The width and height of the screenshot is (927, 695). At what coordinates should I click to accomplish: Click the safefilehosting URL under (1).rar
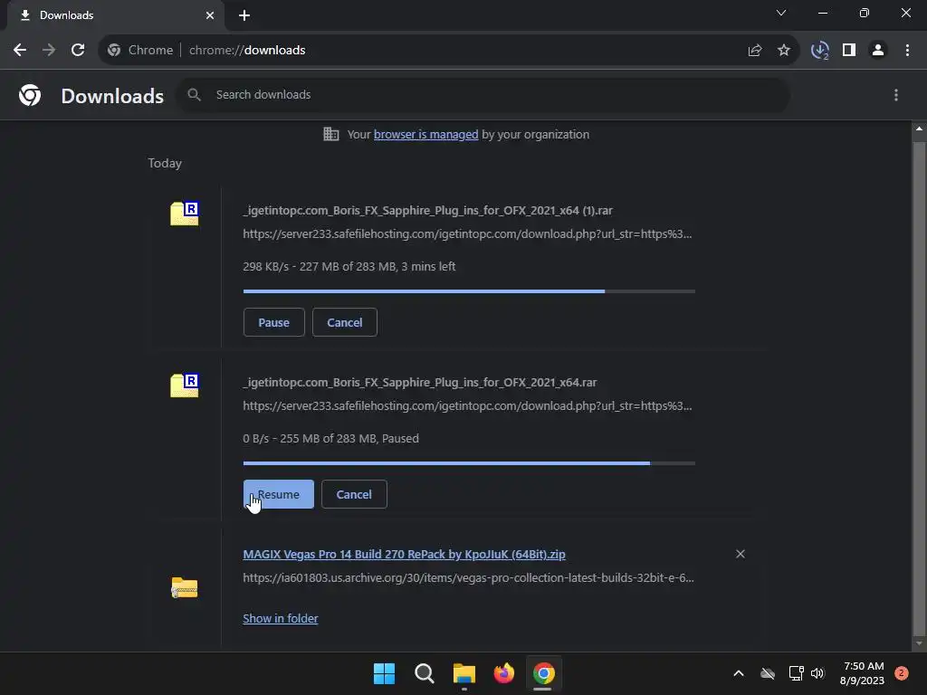(467, 234)
